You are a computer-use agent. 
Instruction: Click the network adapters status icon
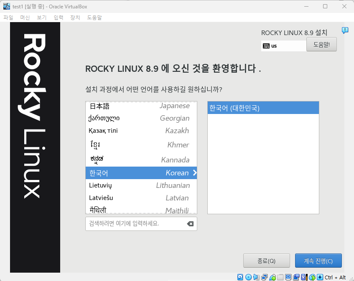pos(265,277)
